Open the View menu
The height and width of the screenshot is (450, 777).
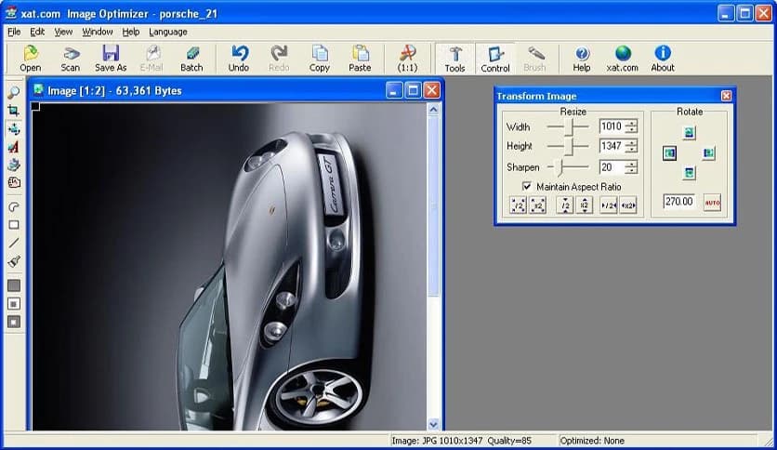pos(63,32)
